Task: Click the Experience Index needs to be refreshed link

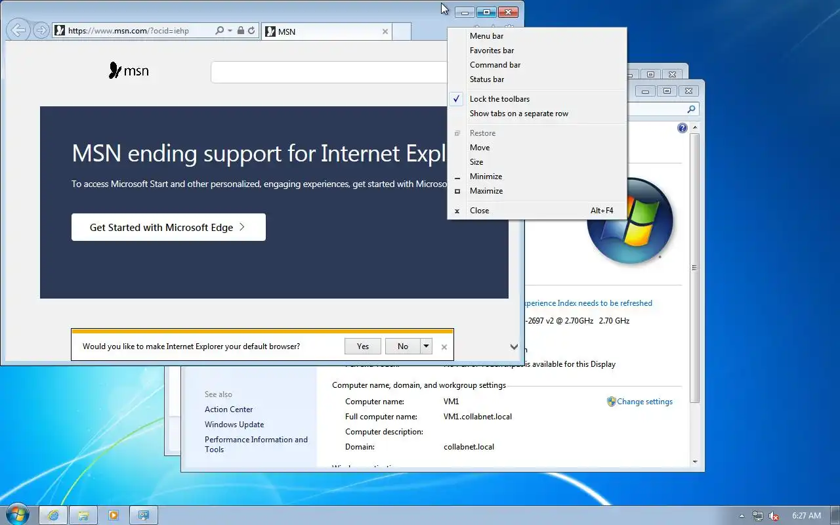Action: point(589,303)
